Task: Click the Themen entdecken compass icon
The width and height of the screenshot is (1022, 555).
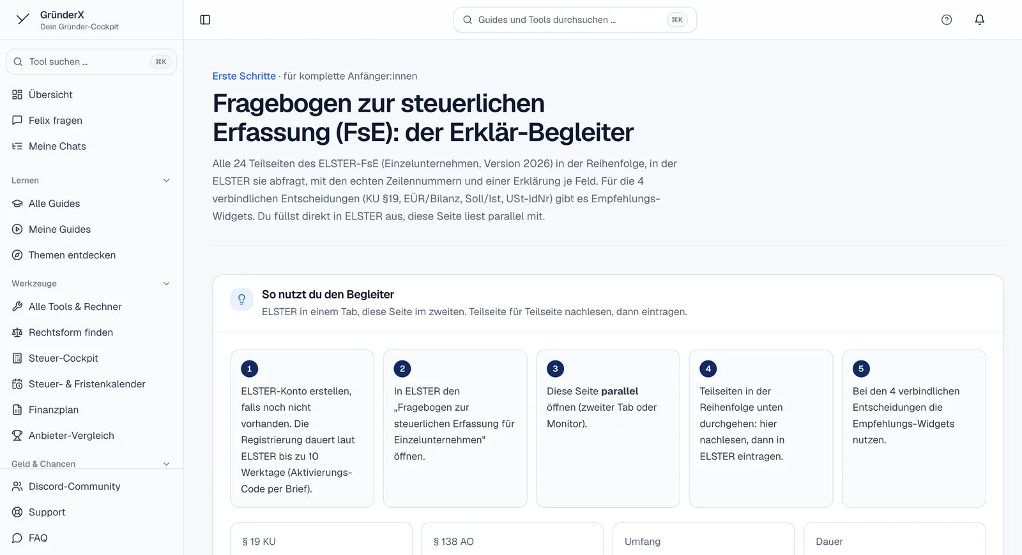Action: coord(17,255)
